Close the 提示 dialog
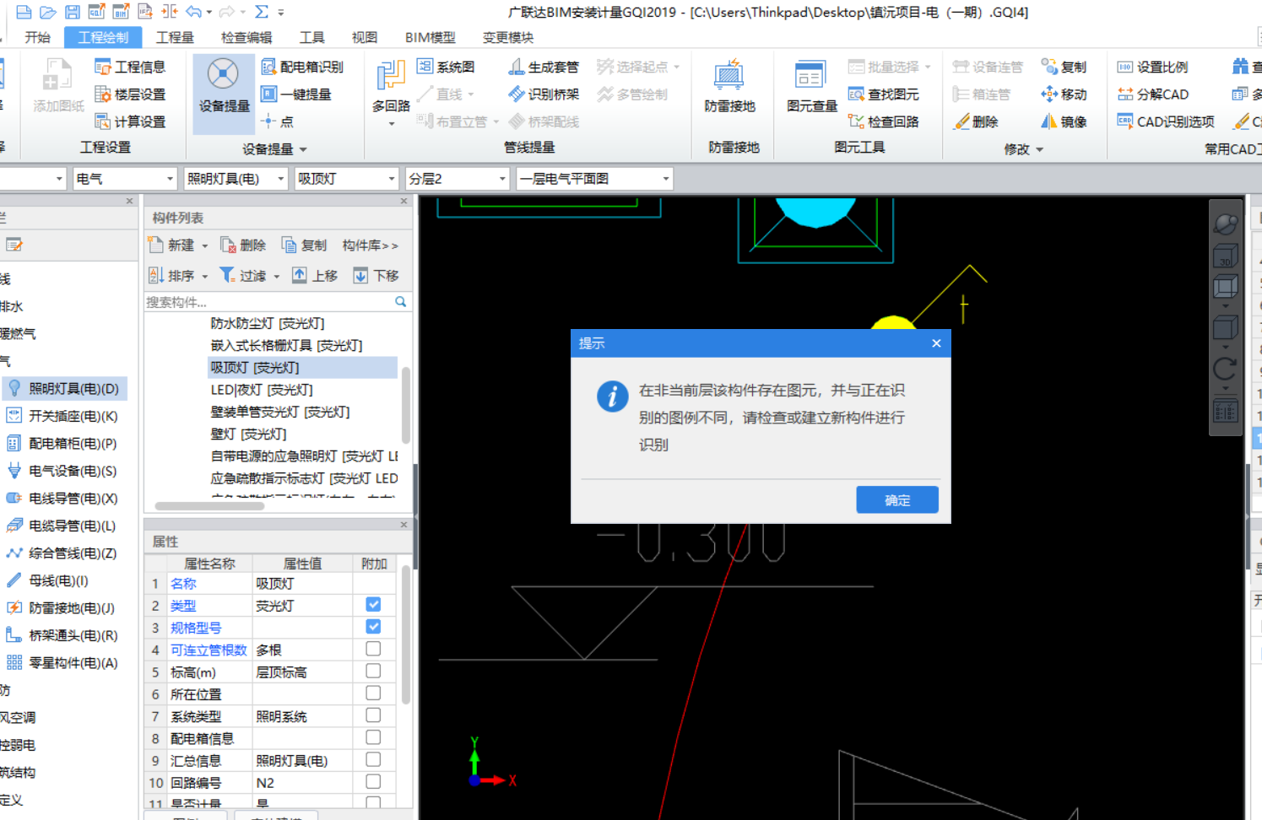 tap(936, 343)
